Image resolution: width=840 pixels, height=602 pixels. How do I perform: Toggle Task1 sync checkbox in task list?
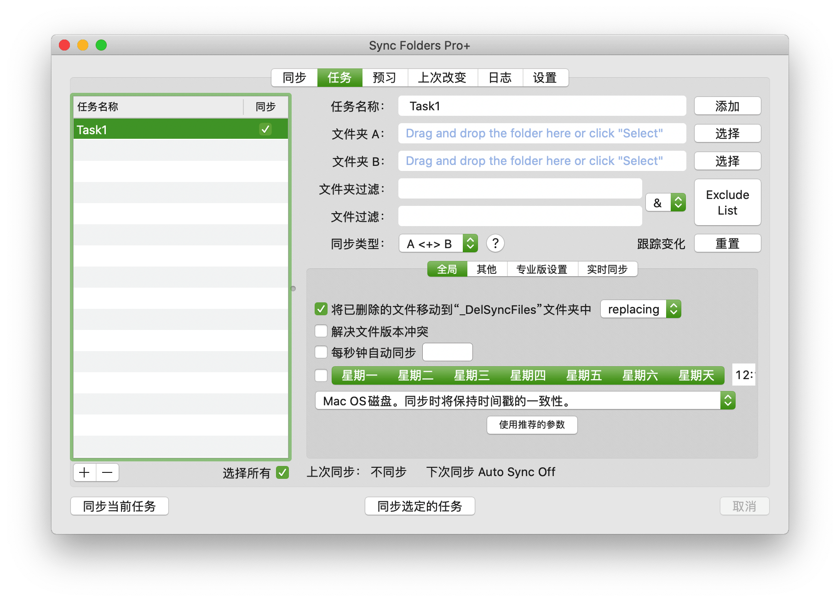265,130
